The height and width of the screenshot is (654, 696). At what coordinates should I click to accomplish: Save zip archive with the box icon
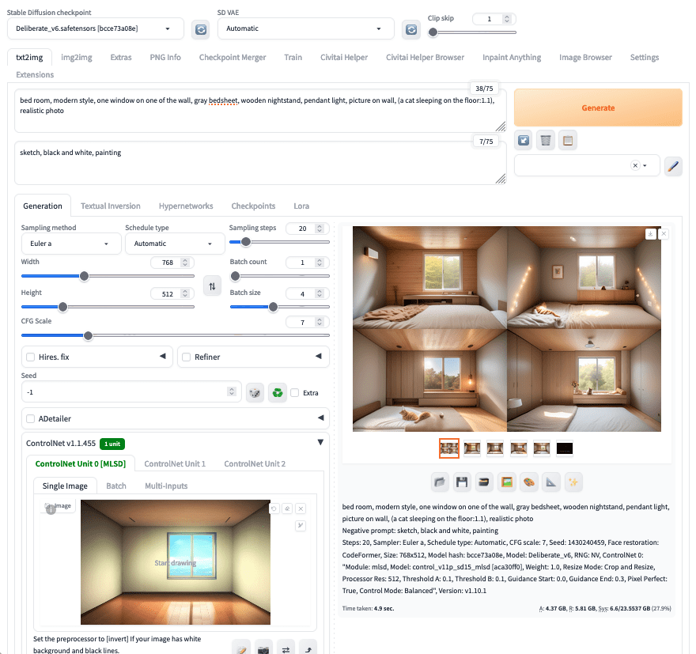[484, 482]
